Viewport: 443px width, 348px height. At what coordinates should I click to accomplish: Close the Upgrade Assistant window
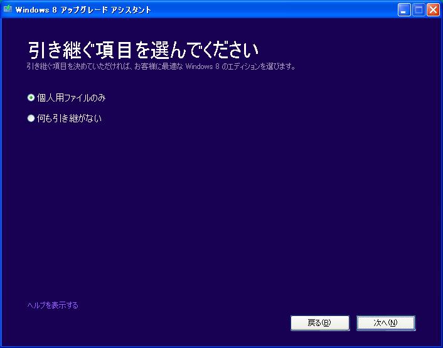[x=433, y=10]
